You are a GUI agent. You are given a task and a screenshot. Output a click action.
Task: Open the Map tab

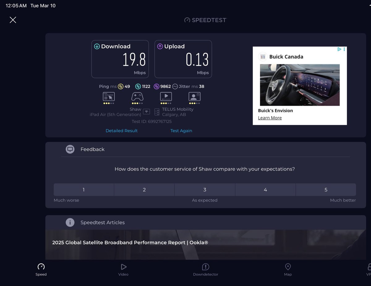coord(288,269)
